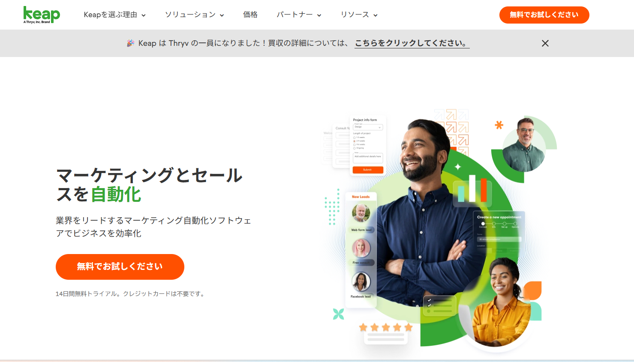
Task: Click the teal flower shape icon
Action: pos(339,314)
